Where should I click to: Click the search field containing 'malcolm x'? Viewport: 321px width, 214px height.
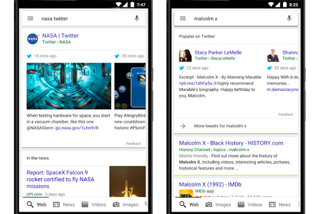(x=235, y=18)
